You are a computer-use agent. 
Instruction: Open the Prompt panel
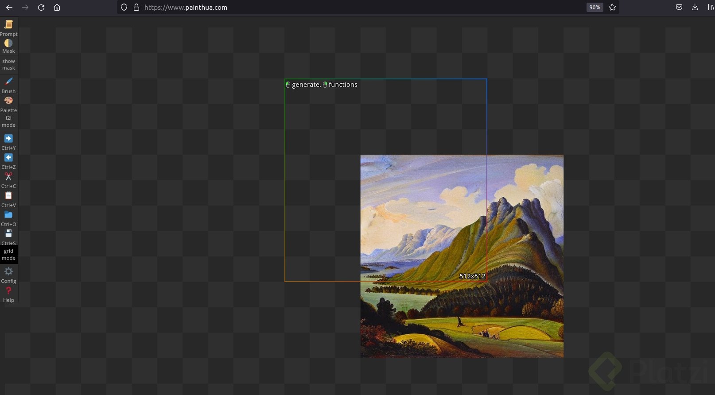tap(8, 28)
